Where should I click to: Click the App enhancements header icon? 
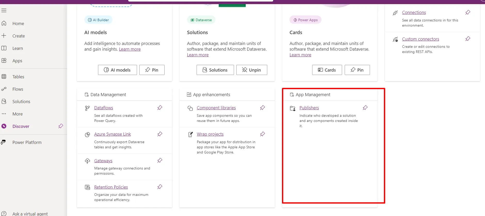click(x=189, y=95)
